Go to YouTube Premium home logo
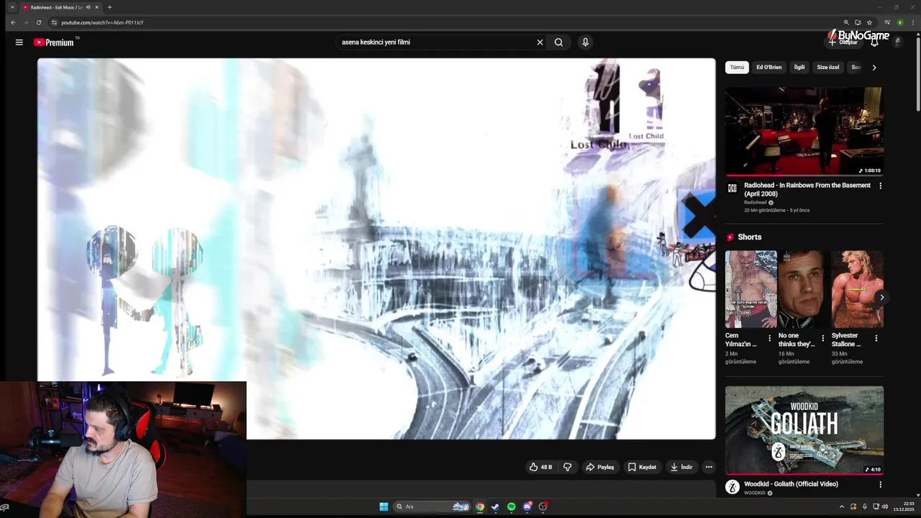921x518 pixels. point(54,42)
